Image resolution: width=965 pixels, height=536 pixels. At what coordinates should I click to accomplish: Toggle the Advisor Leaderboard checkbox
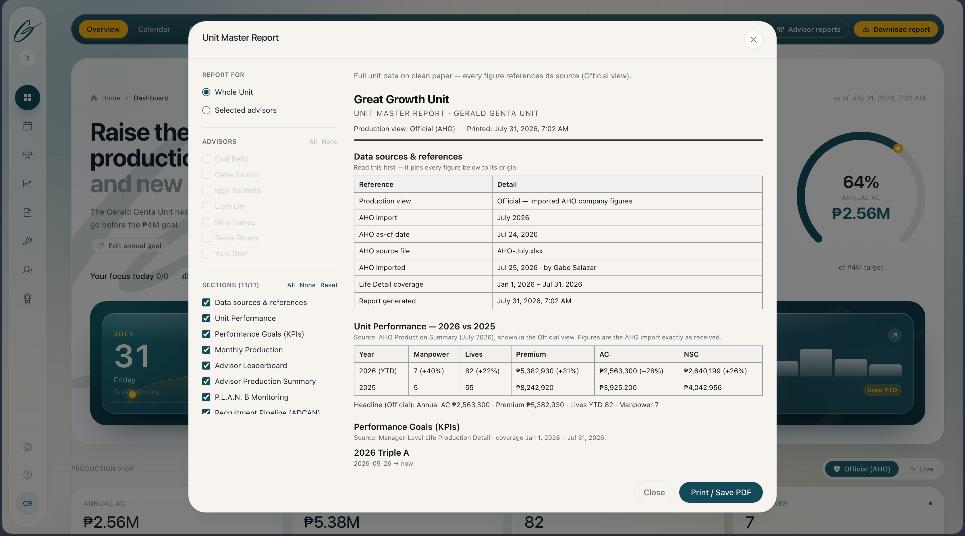206,365
